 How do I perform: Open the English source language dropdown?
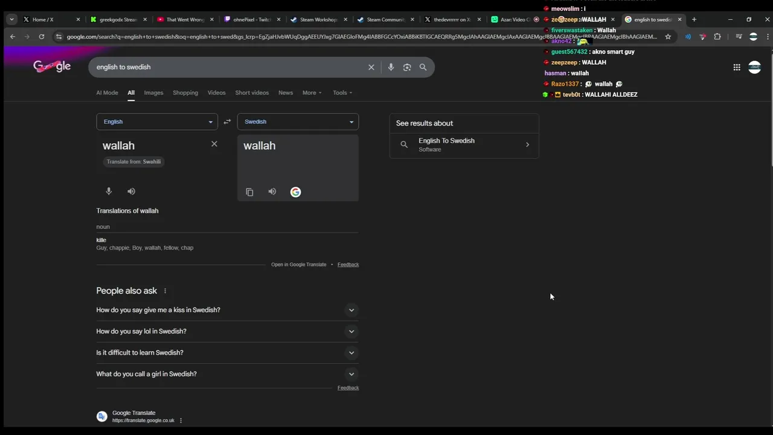[157, 121]
